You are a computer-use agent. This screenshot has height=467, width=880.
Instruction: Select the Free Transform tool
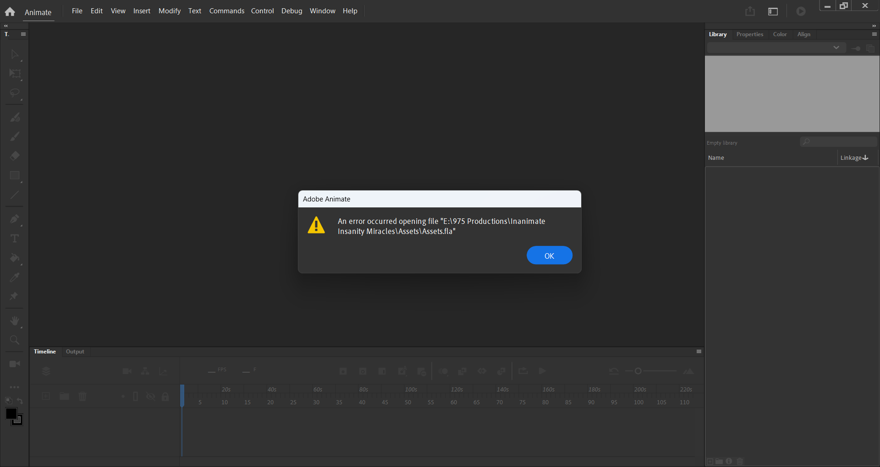(15, 74)
